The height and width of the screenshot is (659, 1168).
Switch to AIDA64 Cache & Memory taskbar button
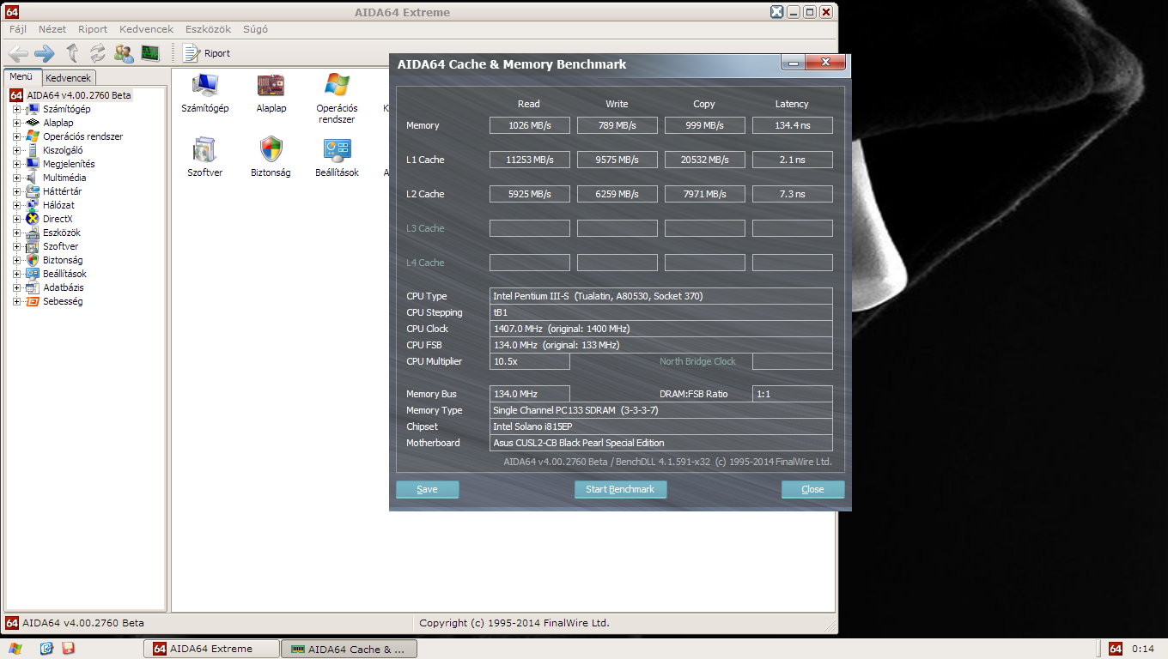click(x=349, y=649)
